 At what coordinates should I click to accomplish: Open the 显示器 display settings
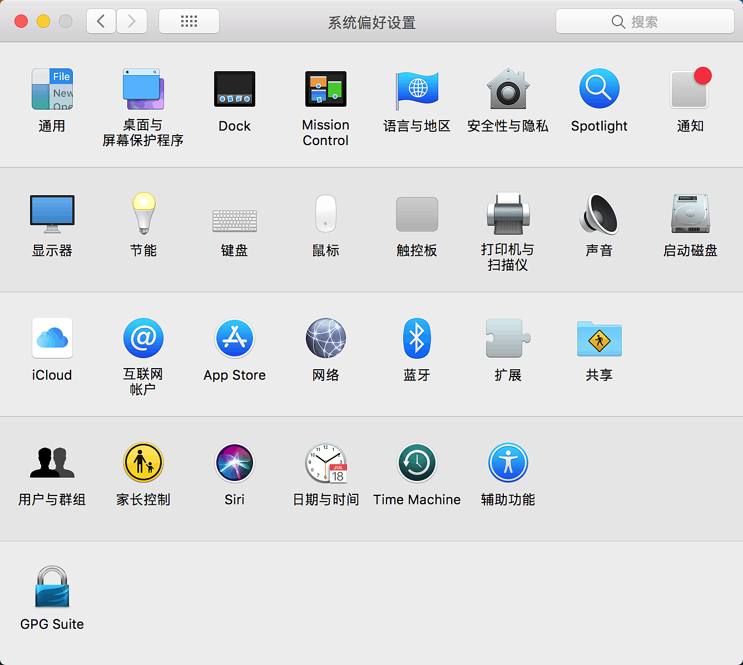tap(52, 214)
